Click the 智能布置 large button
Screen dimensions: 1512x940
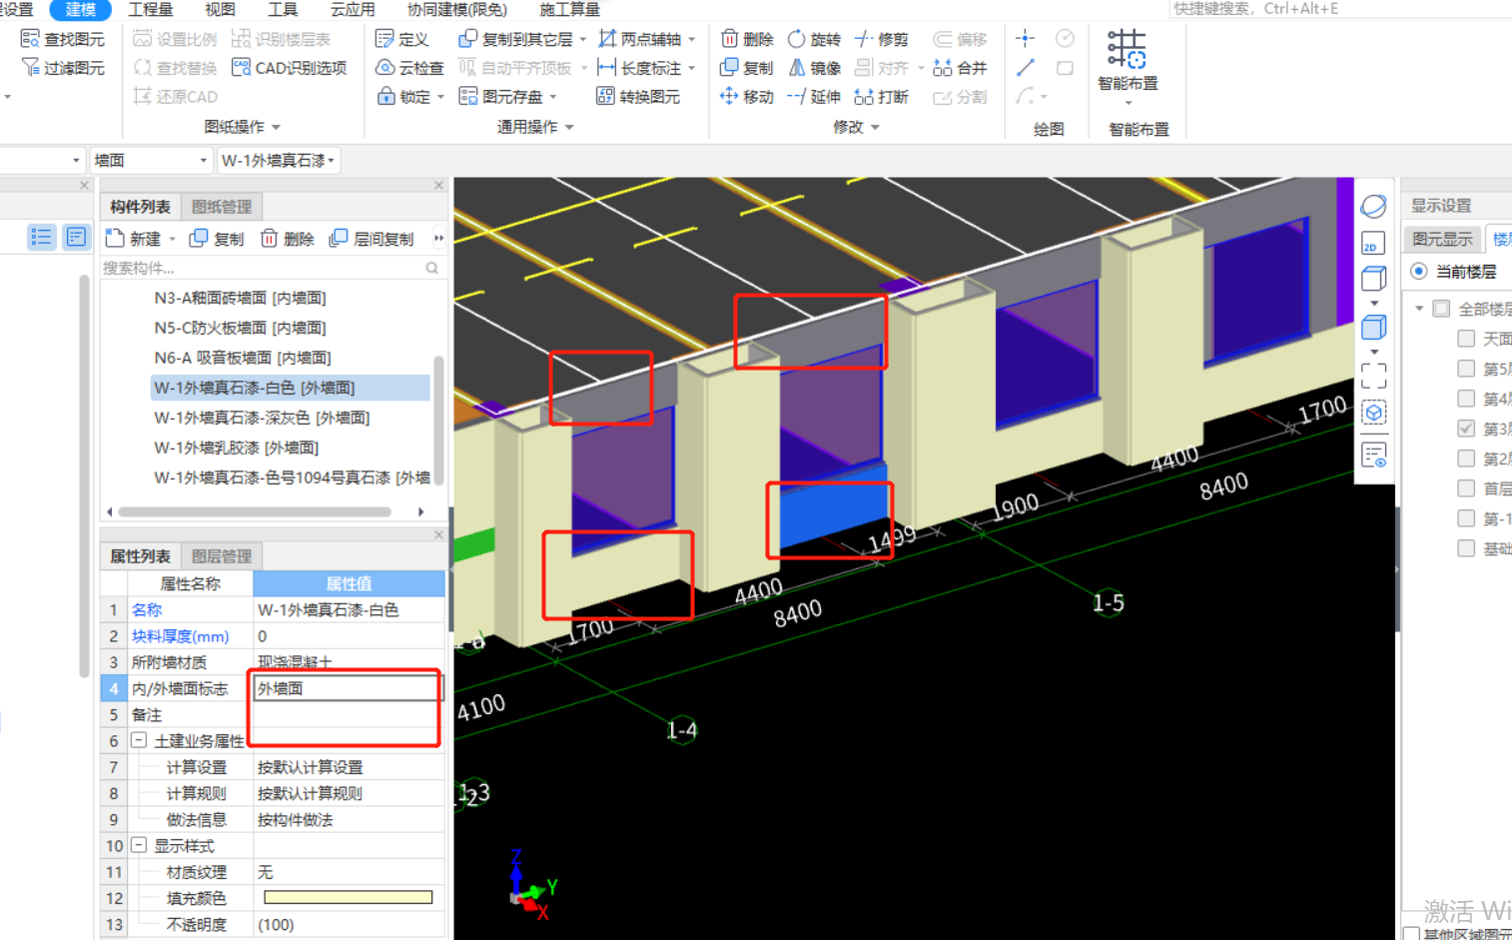coord(1128,61)
